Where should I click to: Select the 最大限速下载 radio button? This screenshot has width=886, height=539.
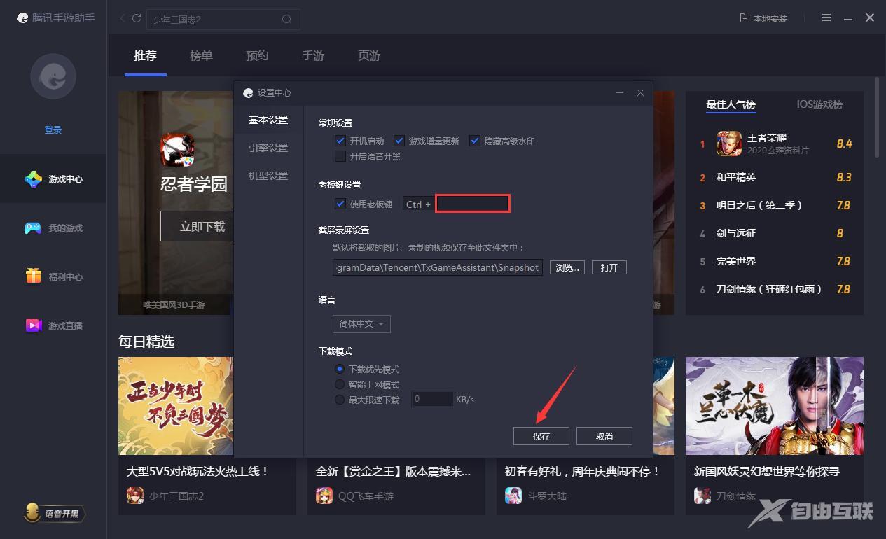tap(340, 400)
